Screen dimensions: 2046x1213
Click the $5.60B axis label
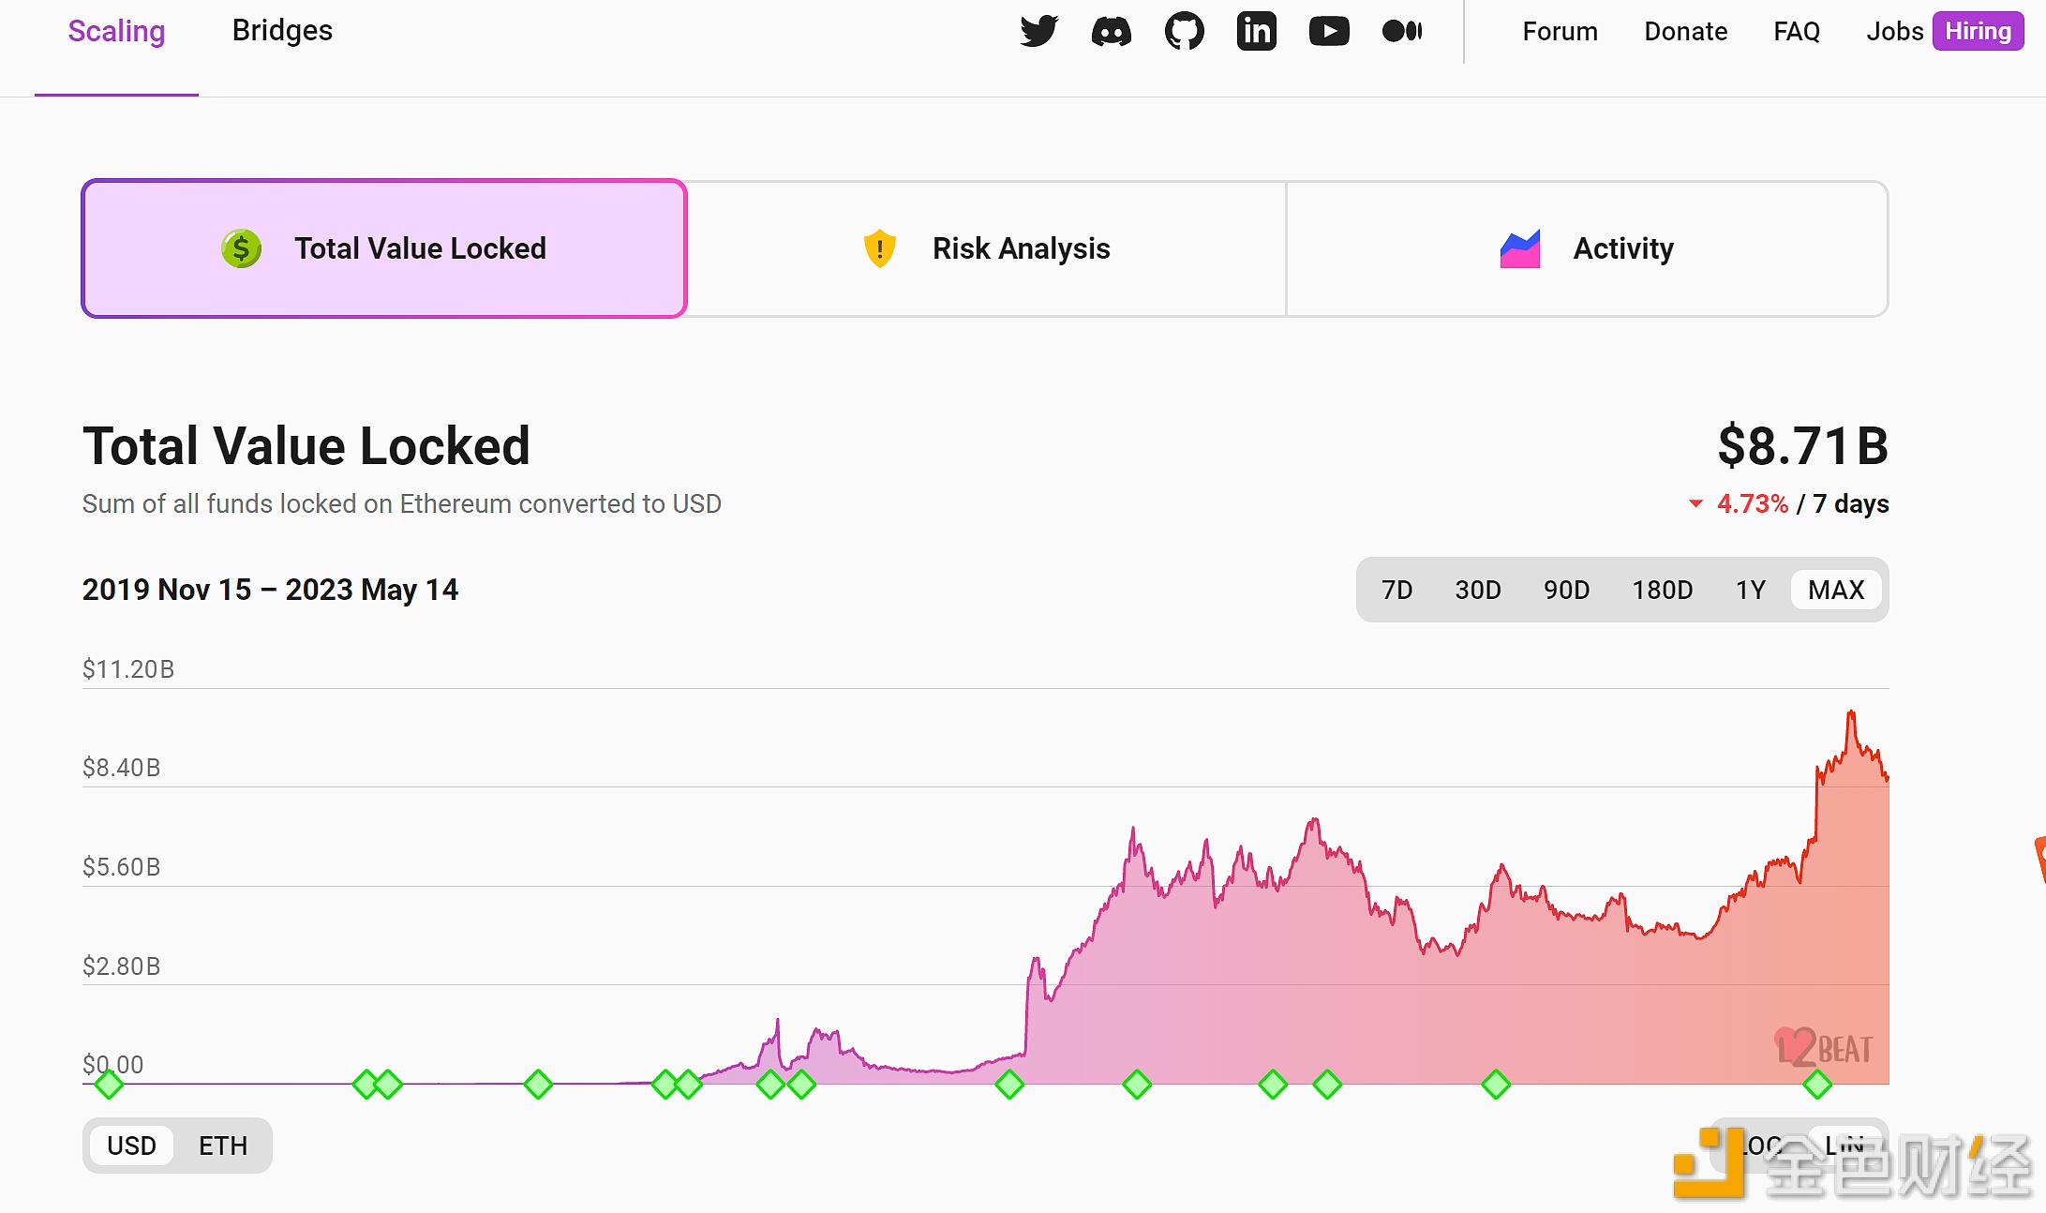point(122,867)
